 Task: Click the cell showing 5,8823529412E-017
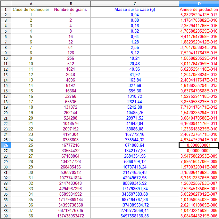tap(199, 15)
